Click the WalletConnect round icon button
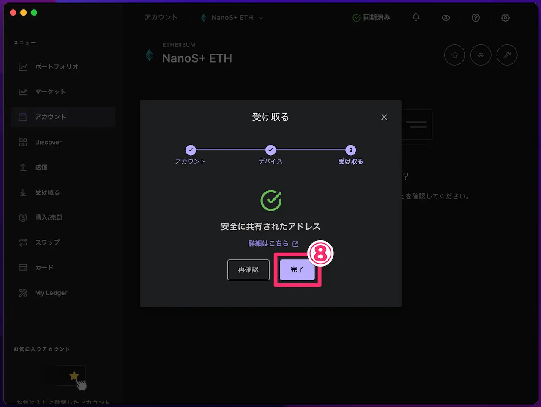 [x=481, y=55]
